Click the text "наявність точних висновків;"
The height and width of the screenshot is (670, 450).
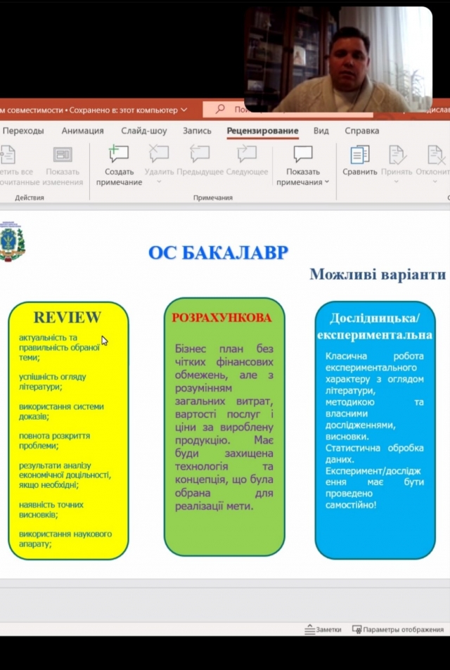[51, 509]
